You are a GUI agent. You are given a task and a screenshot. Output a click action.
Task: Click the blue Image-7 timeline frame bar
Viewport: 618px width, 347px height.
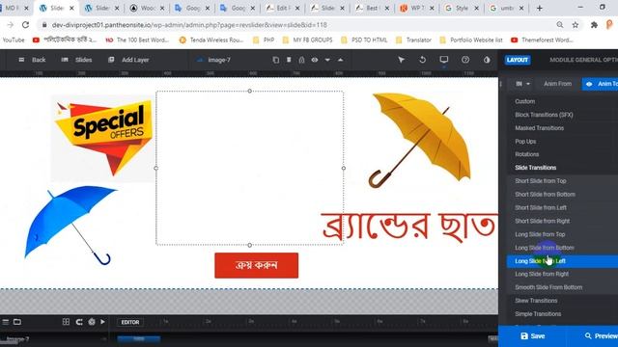(139, 338)
